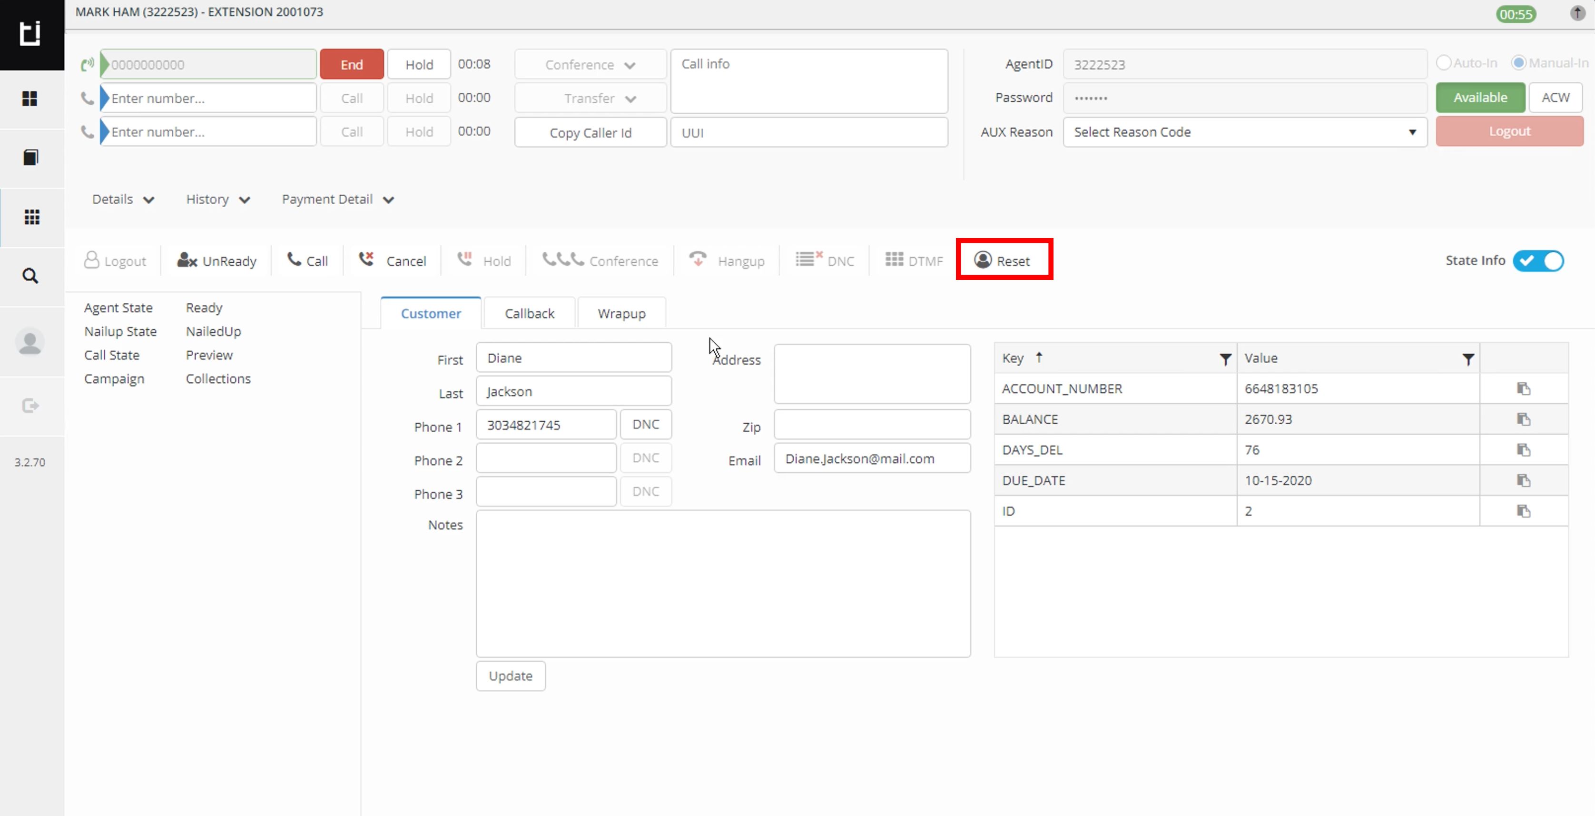Click Copy Caller Id button
This screenshot has width=1595, height=816.
[x=590, y=133]
